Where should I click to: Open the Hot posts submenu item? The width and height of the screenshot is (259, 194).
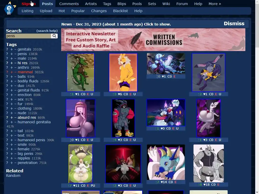62,11
